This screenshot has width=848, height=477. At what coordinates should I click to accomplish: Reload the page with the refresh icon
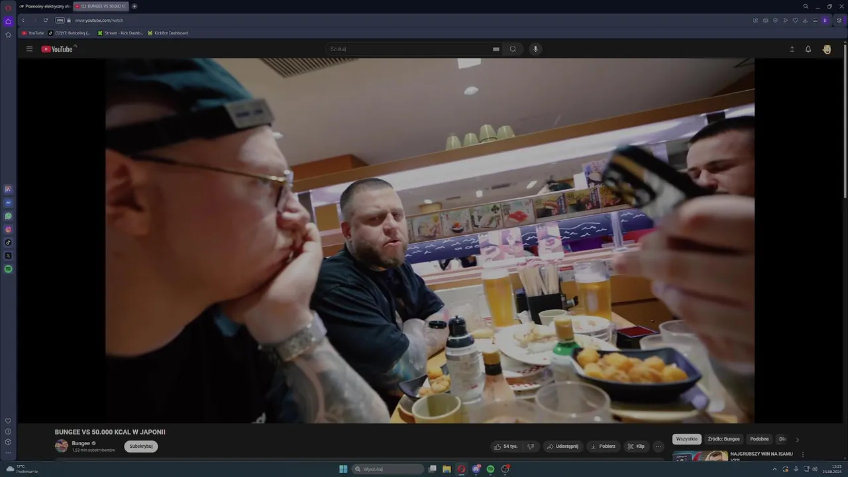point(46,21)
